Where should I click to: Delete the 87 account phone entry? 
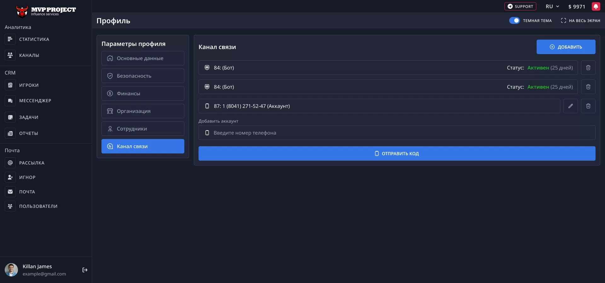(588, 106)
